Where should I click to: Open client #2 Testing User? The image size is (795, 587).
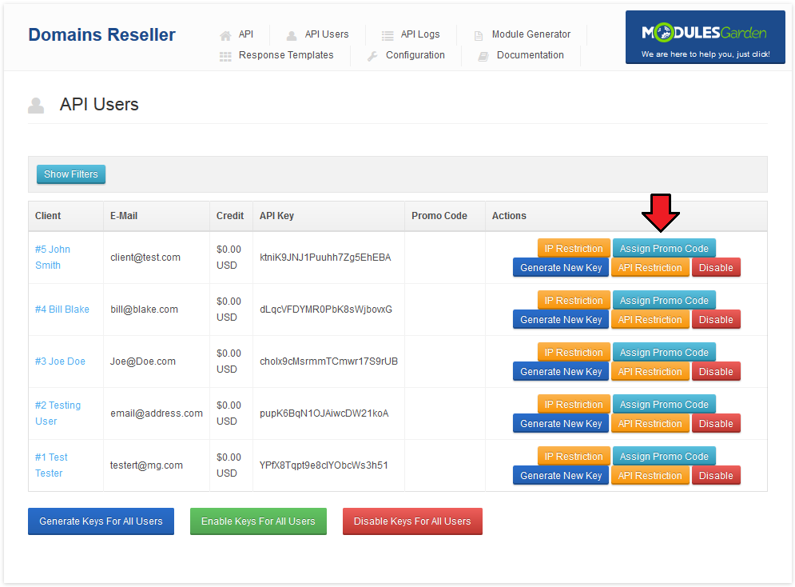pyautogui.click(x=58, y=413)
